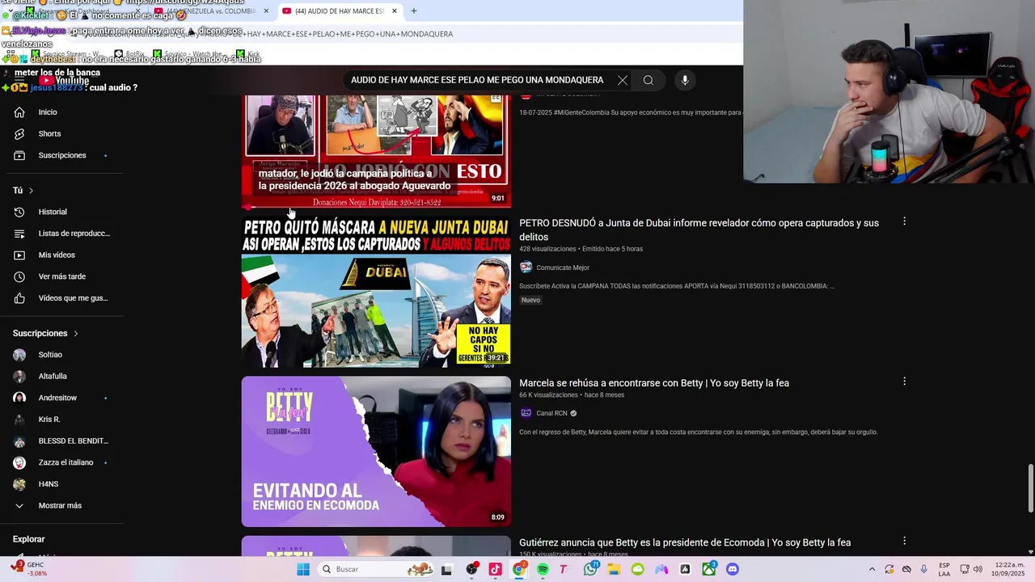This screenshot has width=1035, height=582.
Task: Open Windows Start menu
Action: click(303, 569)
